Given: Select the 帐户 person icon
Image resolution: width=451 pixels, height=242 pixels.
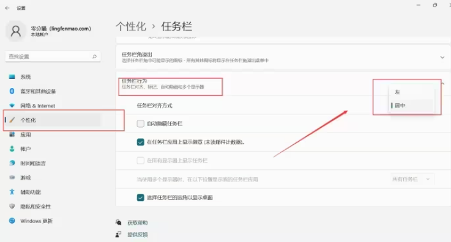Looking at the screenshot, I should point(12,148).
